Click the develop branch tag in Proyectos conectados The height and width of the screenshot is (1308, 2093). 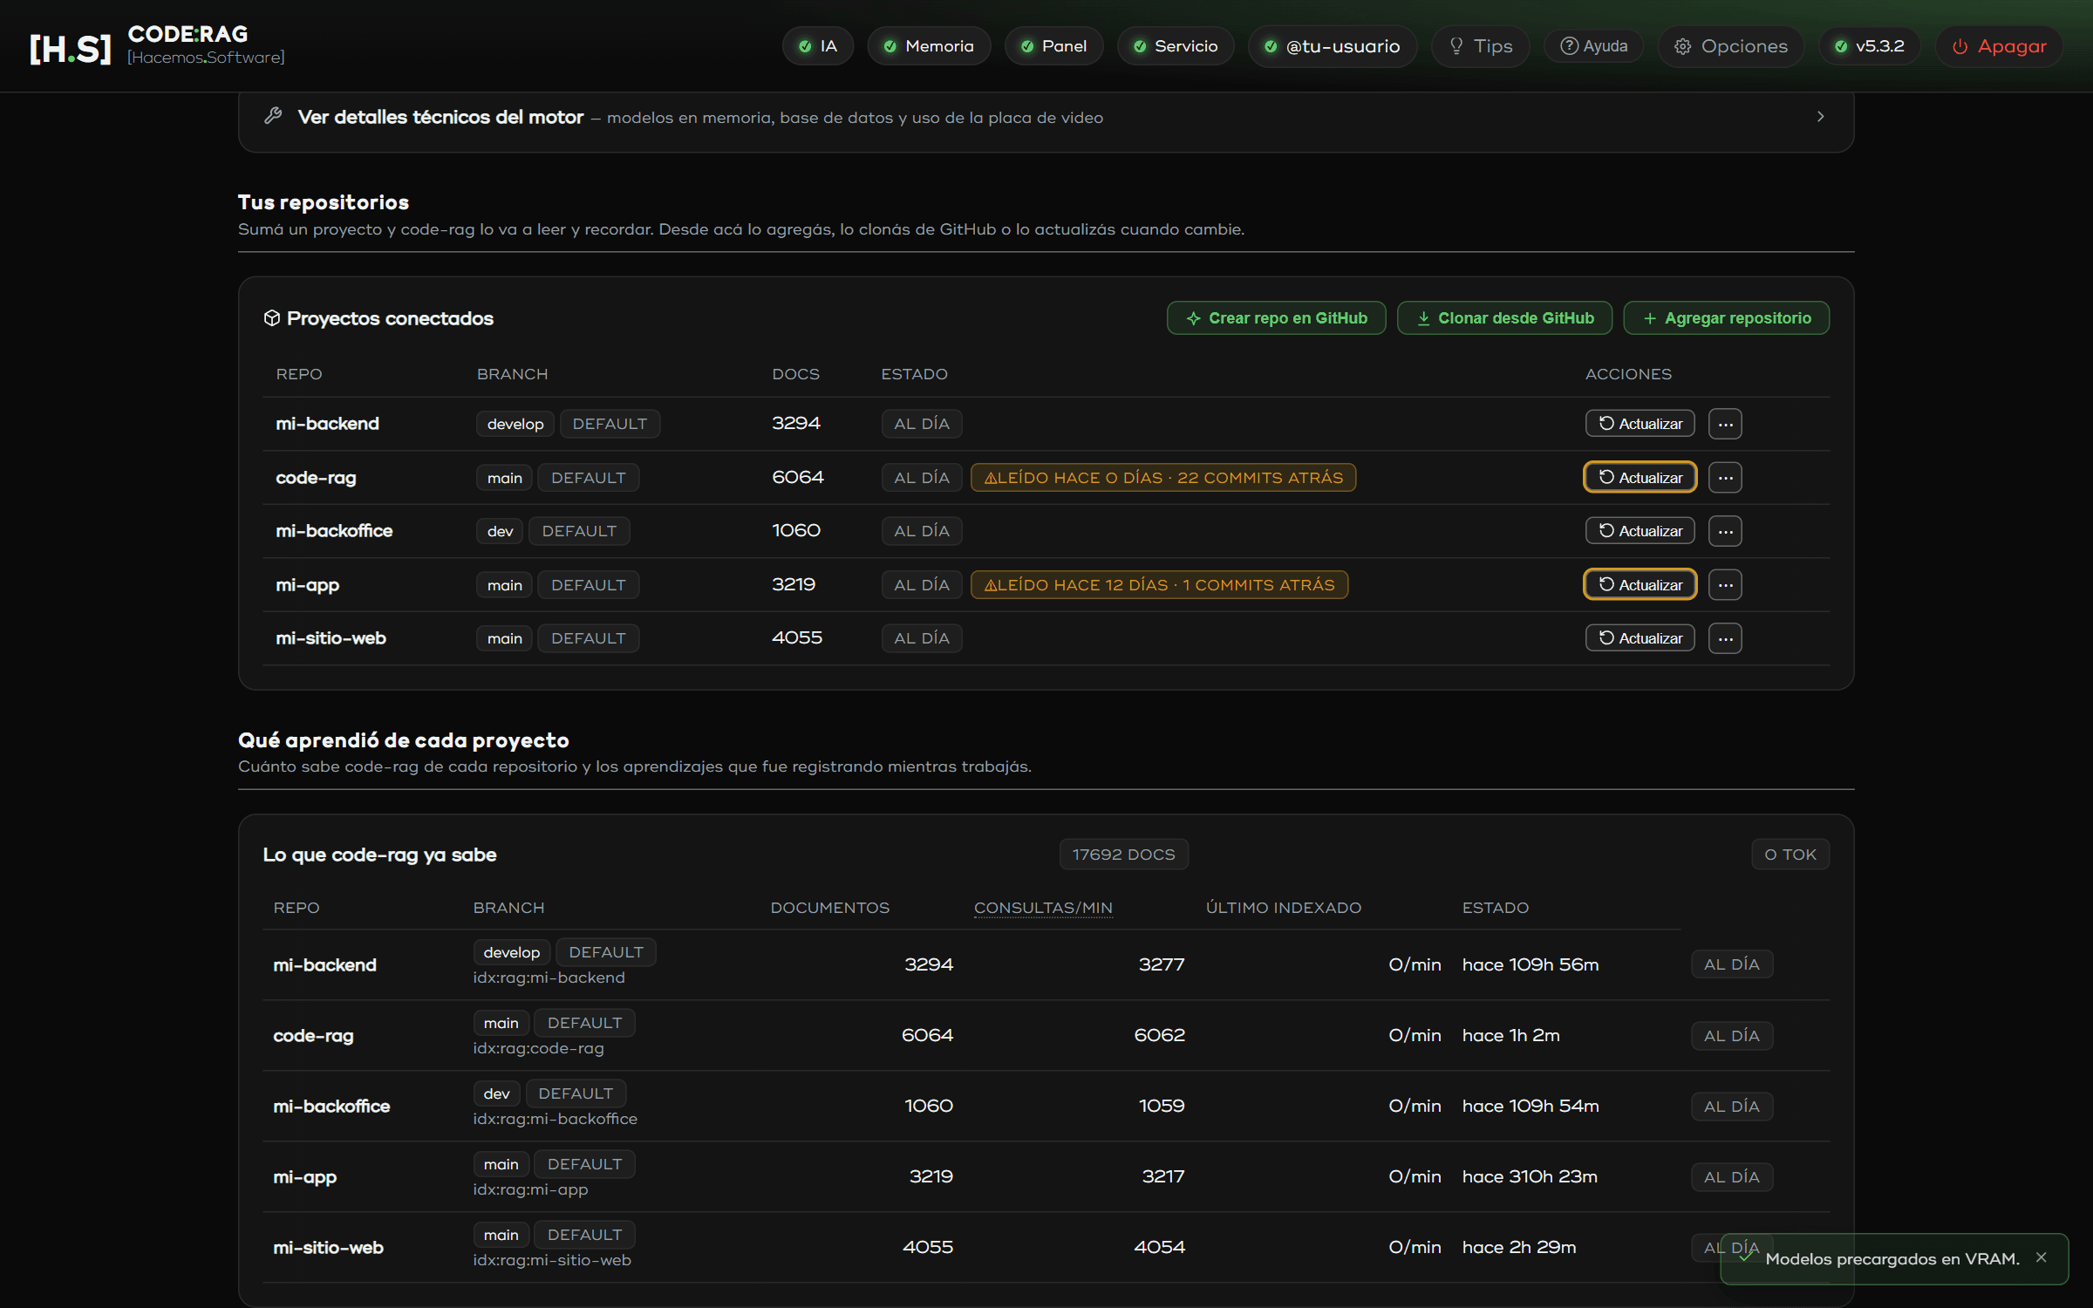(515, 424)
